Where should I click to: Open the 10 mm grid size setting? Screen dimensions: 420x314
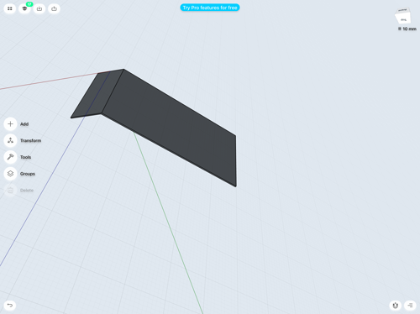(x=407, y=29)
